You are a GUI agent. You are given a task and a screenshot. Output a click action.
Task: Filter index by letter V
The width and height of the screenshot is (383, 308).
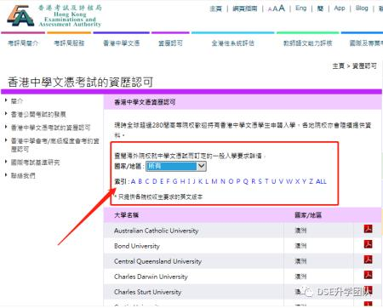281,181
